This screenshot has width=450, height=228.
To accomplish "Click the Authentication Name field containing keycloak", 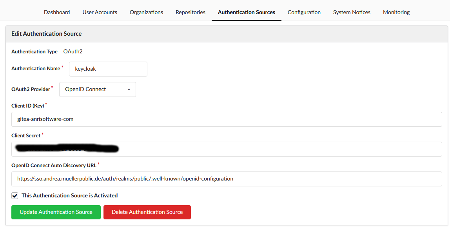I will pyautogui.click(x=108, y=69).
